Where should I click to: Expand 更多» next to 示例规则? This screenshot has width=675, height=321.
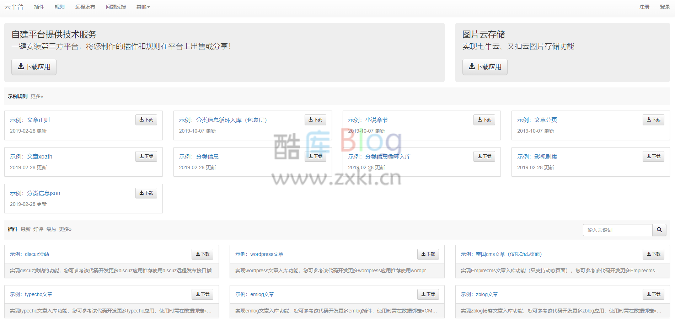point(37,96)
